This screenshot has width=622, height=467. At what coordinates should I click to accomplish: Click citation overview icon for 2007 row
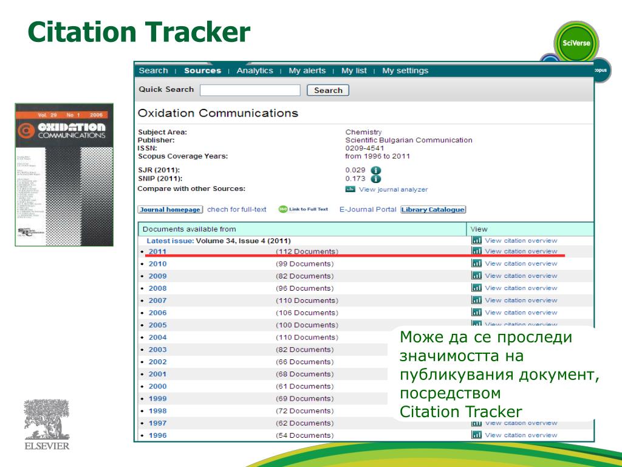(x=476, y=300)
